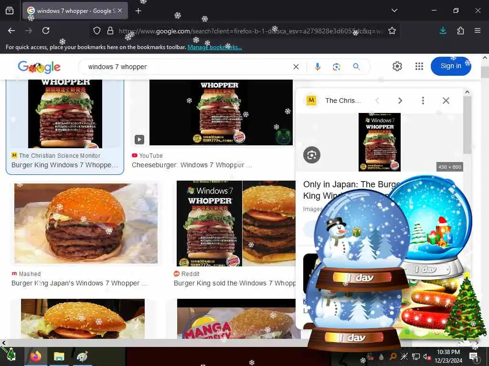The width and height of the screenshot is (489, 366).
Task: Open Firefox from the taskbar
Action: tap(36, 356)
